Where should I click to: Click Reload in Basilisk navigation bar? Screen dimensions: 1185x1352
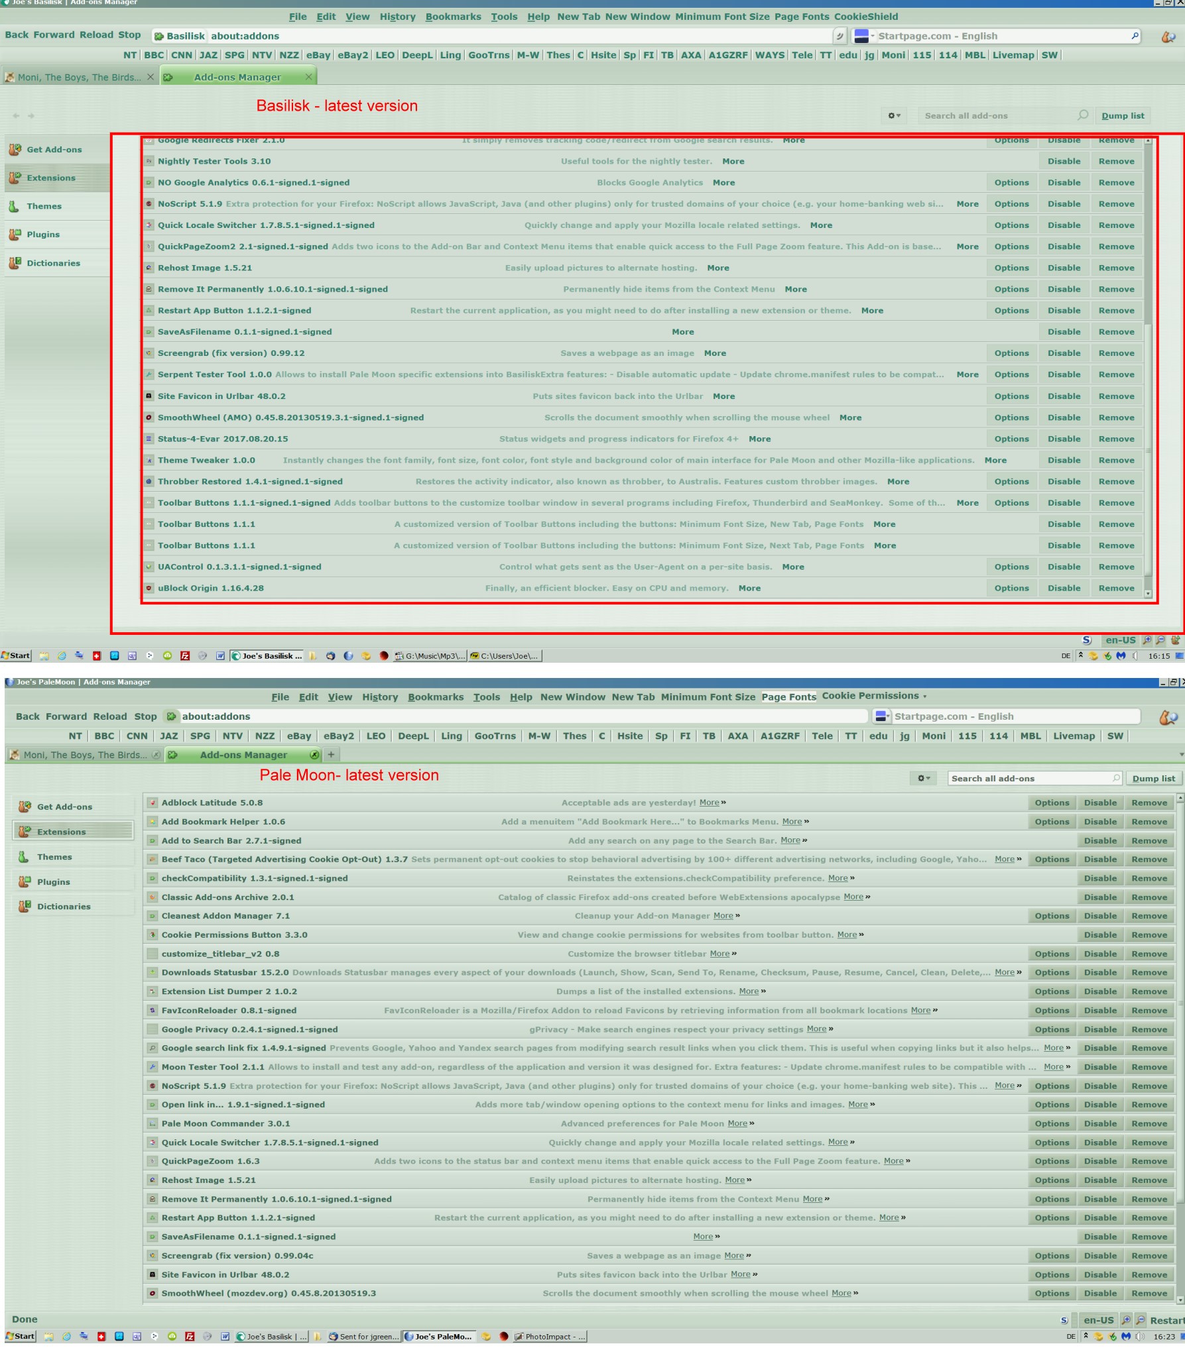point(96,34)
